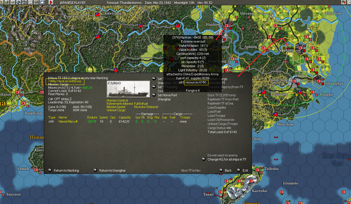Click the Speed column header
The width and height of the screenshot is (351, 204).
pos(103,117)
